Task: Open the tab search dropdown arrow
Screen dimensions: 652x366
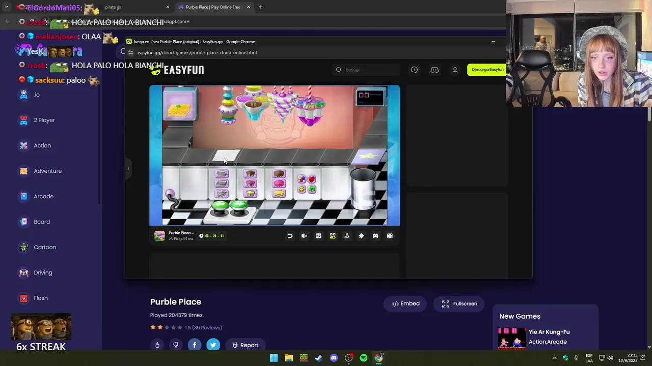Action: point(7,7)
